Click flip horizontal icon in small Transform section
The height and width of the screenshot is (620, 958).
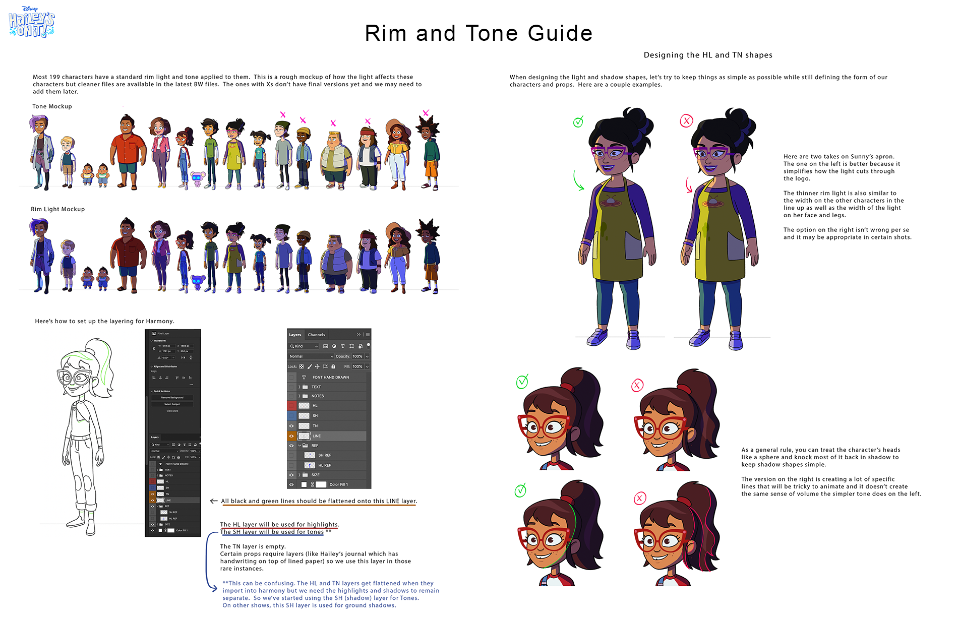[183, 357]
